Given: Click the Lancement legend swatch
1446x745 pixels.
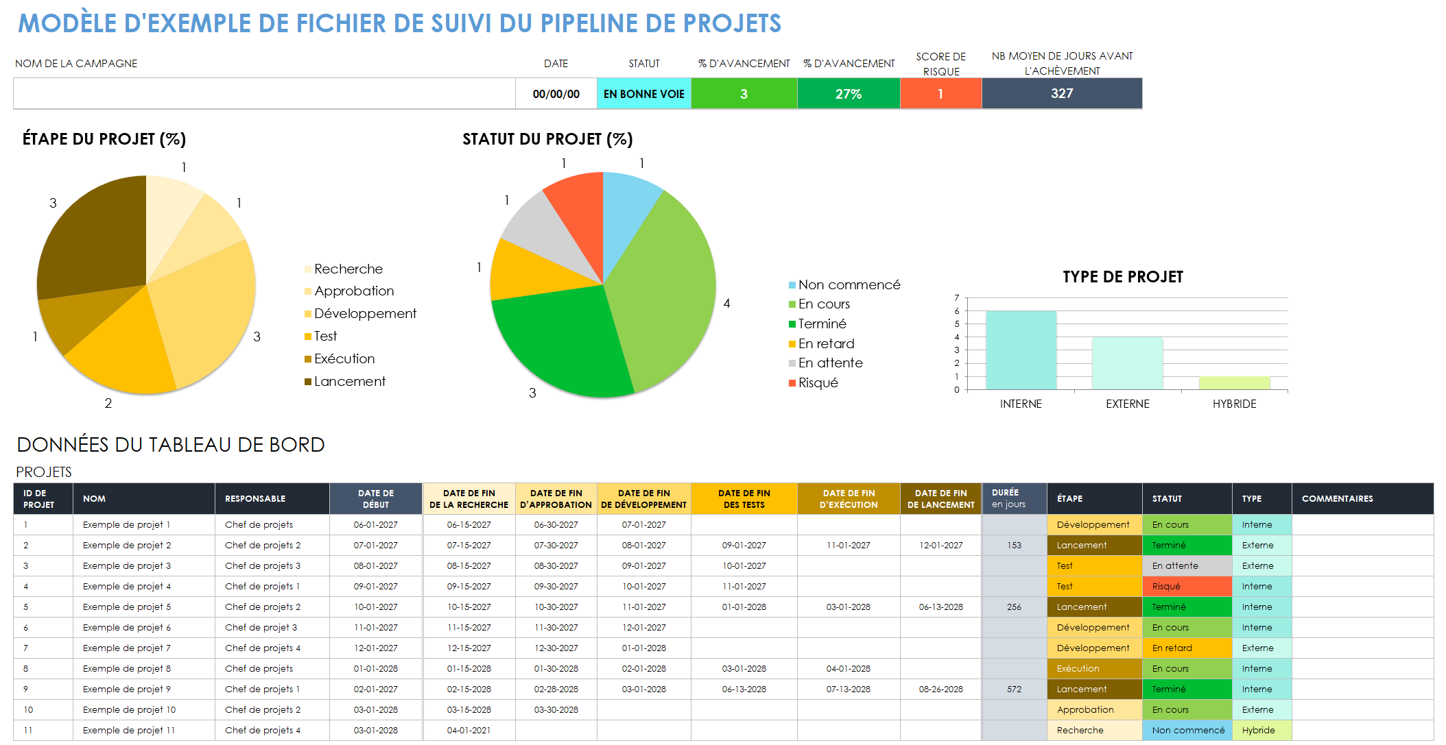Looking at the screenshot, I should tap(308, 382).
